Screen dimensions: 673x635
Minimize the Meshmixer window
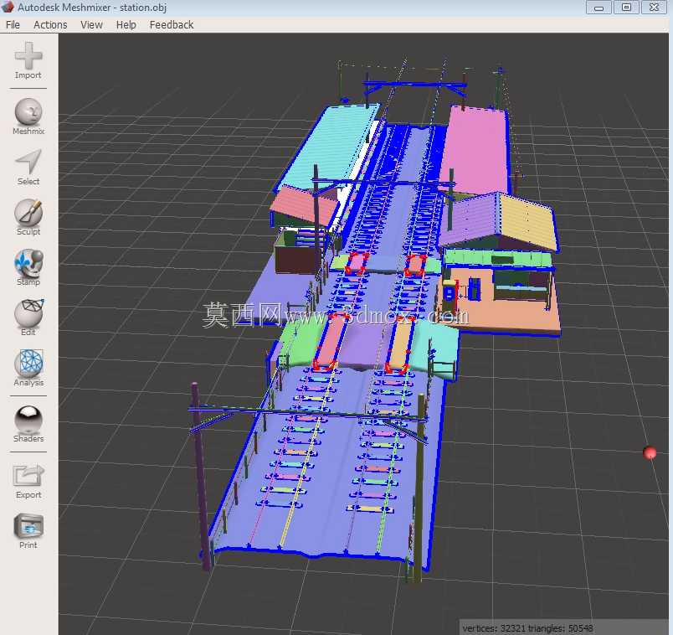tap(599, 8)
